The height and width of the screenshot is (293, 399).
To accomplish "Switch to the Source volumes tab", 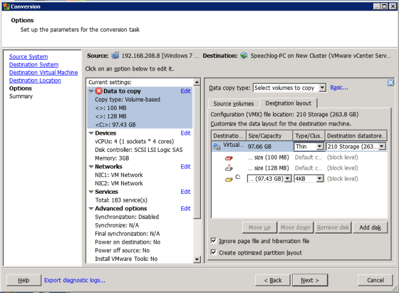I will coord(233,104).
